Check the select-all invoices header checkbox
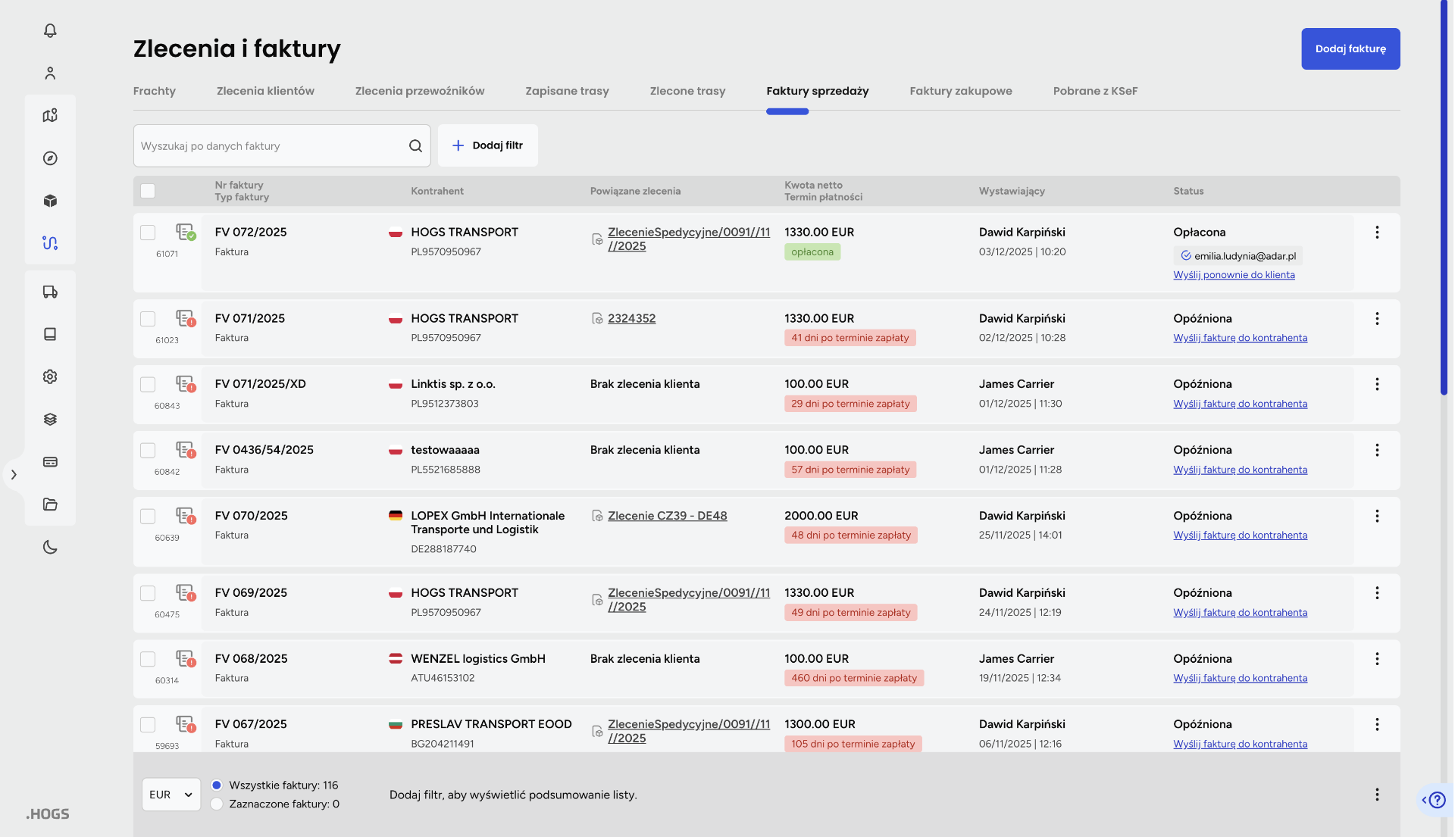The image size is (1455, 837). [x=148, y=191]
